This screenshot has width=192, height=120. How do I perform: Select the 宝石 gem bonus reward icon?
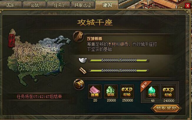pyautogui.click(x=152, y=92)
